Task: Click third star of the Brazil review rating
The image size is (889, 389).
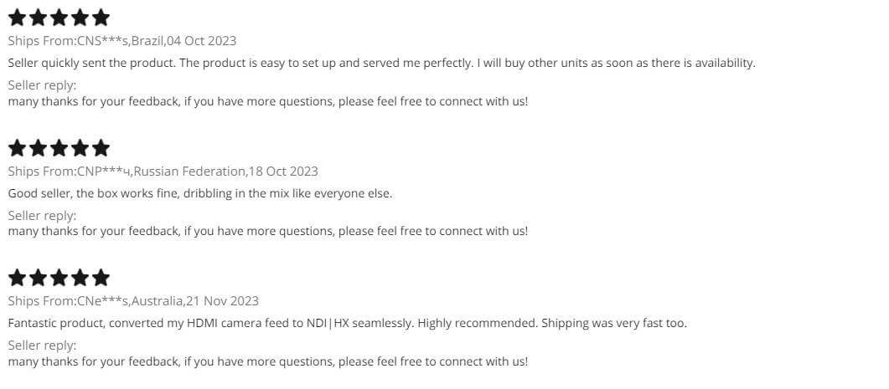Action: tap(59, 18)
